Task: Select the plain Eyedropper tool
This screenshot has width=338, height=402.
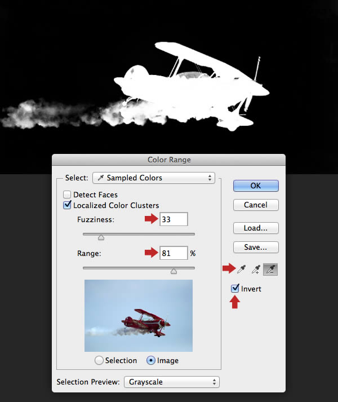Action: click(242, 269)
